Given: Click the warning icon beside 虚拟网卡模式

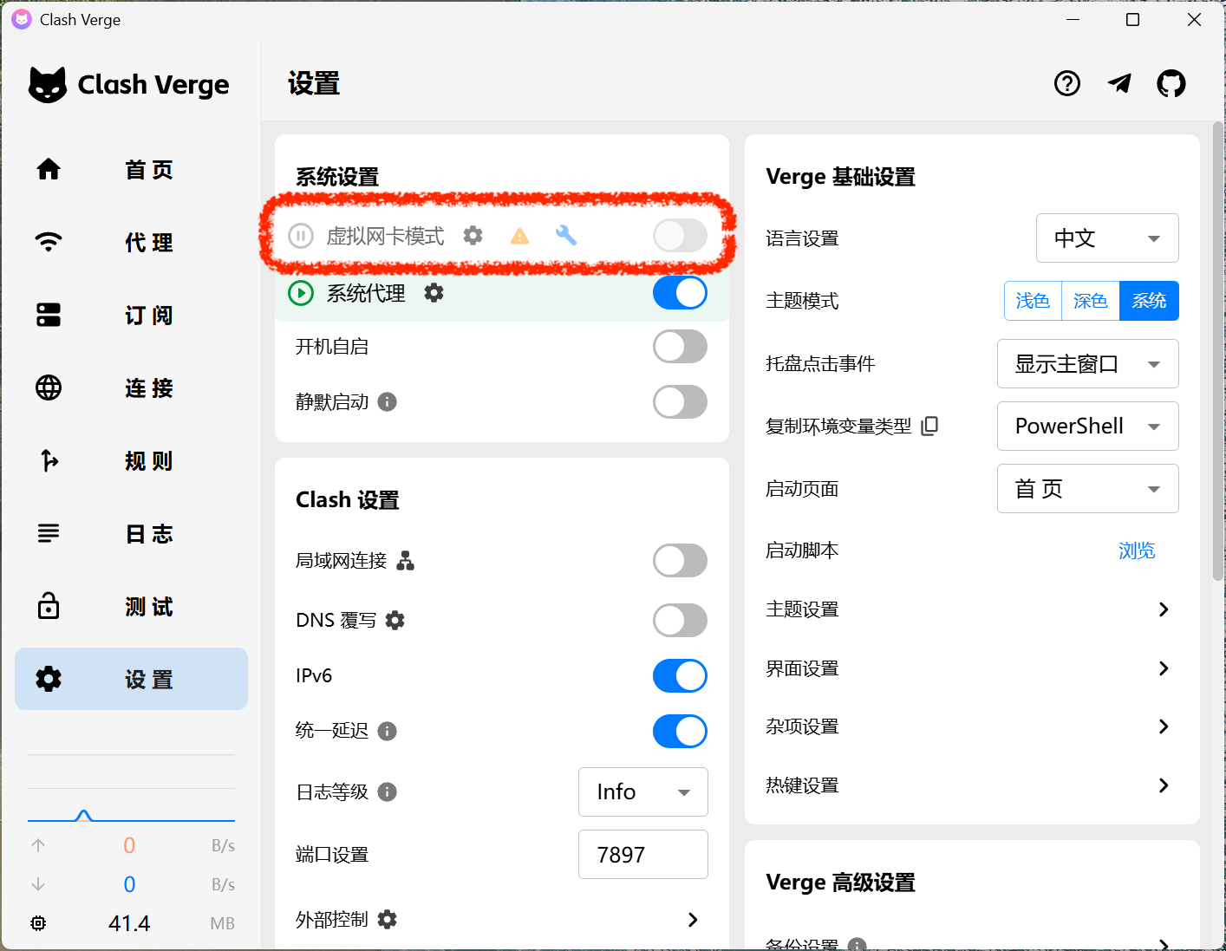Looking at the screenshot, I should pyautogui.click(x=519, y=235).
